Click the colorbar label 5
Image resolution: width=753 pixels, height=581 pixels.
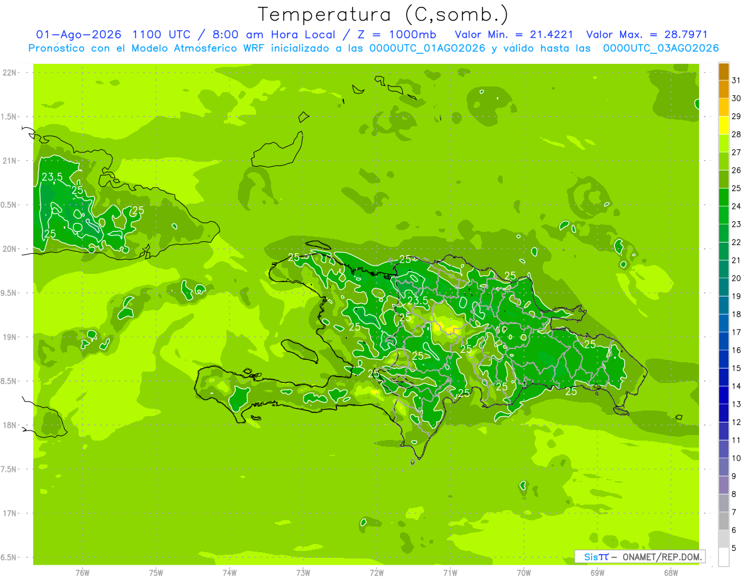coord(734,548)
